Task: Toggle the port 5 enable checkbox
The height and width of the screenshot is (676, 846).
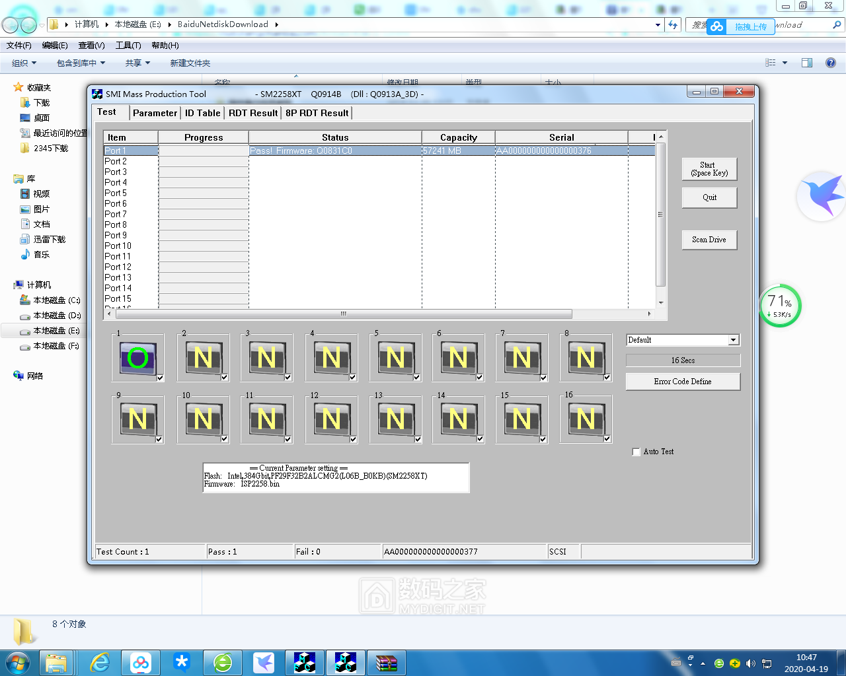Action: coord(417,378)
